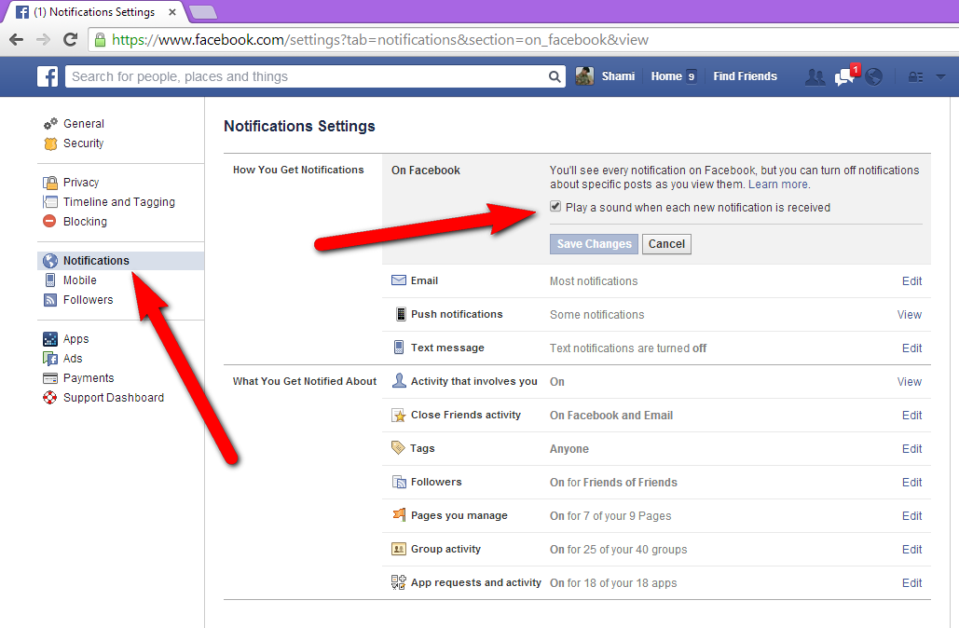
Task: Expand the account menu dropdown arrow
Action: pos(940,77)
